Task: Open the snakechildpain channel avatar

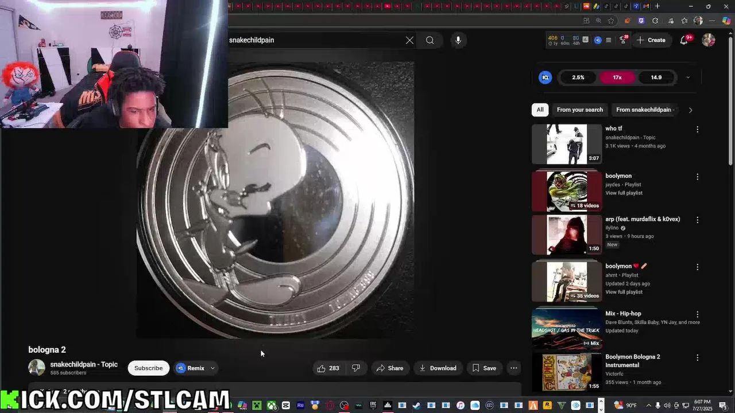Action: [37, 368]
